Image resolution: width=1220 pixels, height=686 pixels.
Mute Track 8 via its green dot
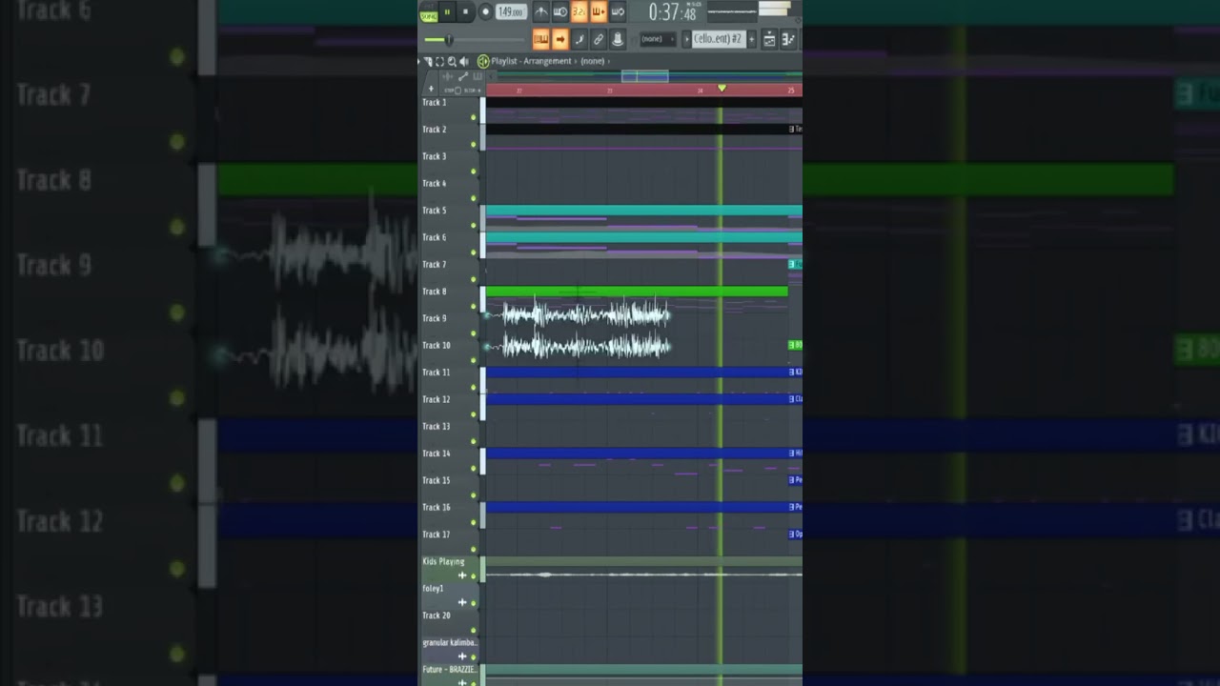[x=474, y=306]
